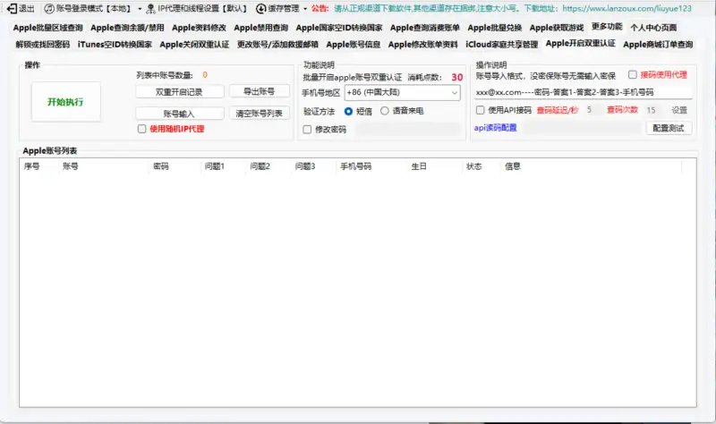Image resolution: width=716 pixels, height=424 pixels.
Task: Select the 语音来电 radio button
Action: tap(385, 111)
